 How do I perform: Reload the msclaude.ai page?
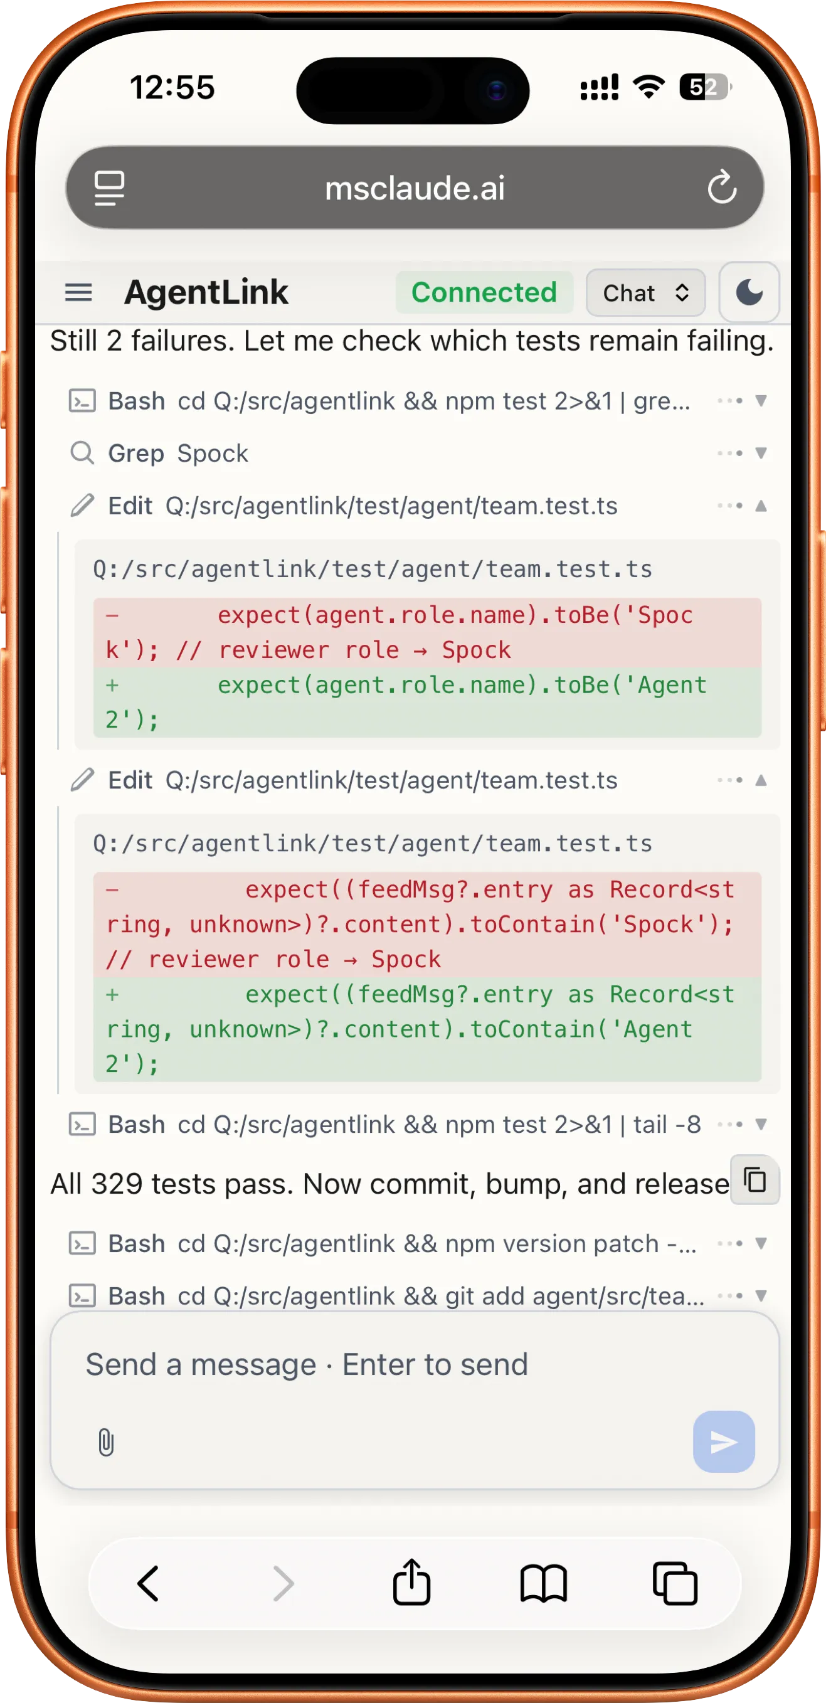[x=724, y=188]
